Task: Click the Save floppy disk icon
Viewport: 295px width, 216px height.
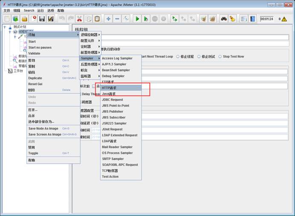Action: (x=42, y=19)
